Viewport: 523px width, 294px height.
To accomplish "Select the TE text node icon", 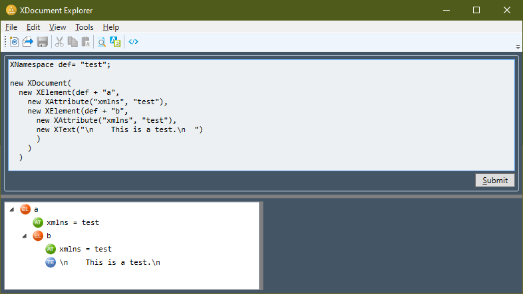I will (x=51, y=262).
